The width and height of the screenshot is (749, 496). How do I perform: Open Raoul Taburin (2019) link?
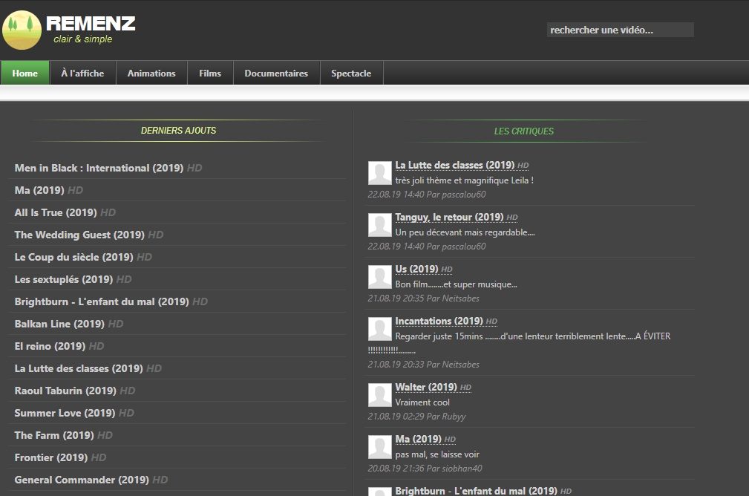point(65,391)
